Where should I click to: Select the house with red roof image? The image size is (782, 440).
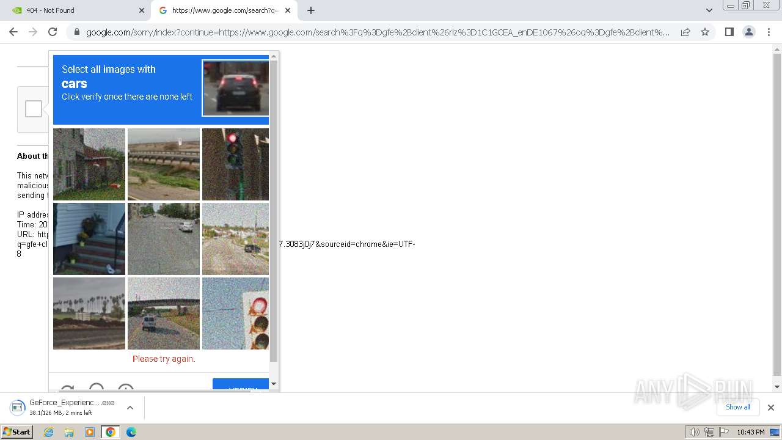89,164
